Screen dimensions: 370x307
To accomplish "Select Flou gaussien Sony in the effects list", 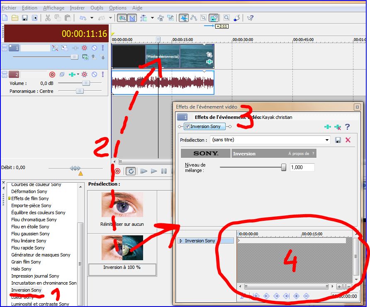I will coord(30,234).
